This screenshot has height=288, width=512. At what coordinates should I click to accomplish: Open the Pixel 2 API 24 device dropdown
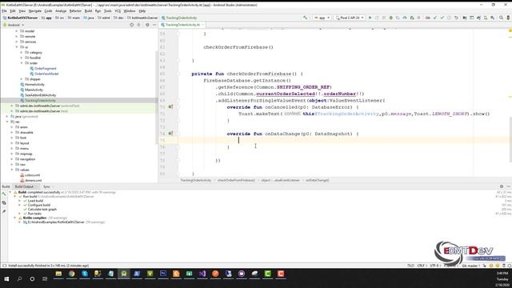click(350, 18)
